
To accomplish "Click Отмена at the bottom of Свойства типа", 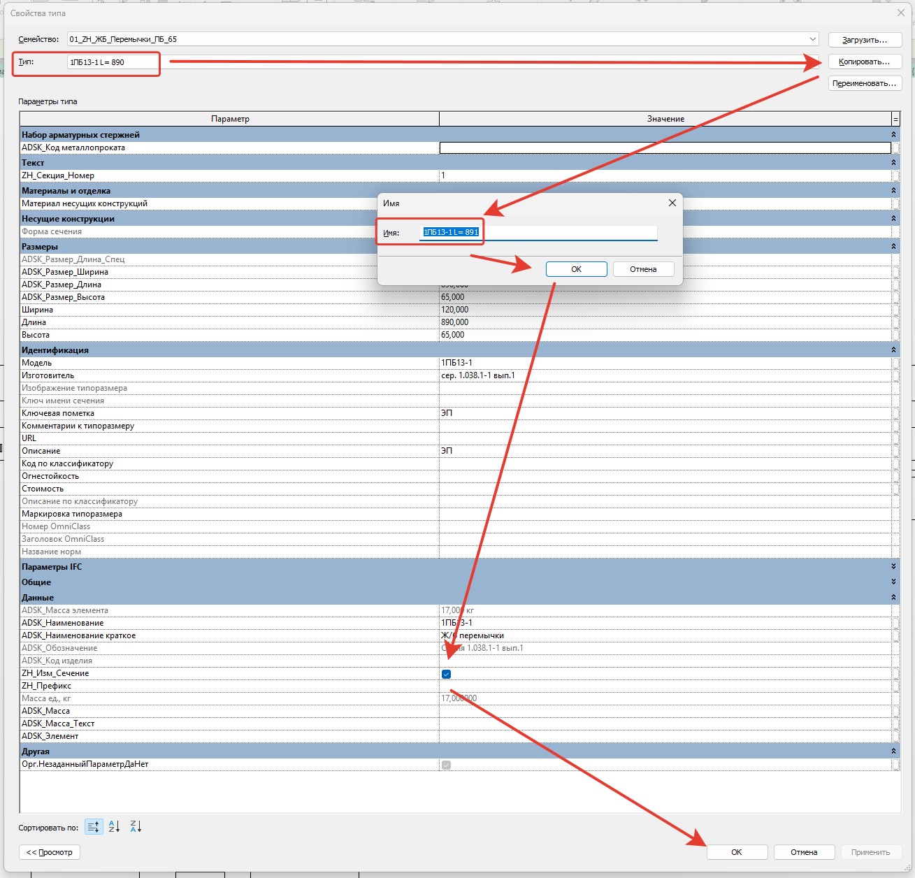I will tap(804, 852).
